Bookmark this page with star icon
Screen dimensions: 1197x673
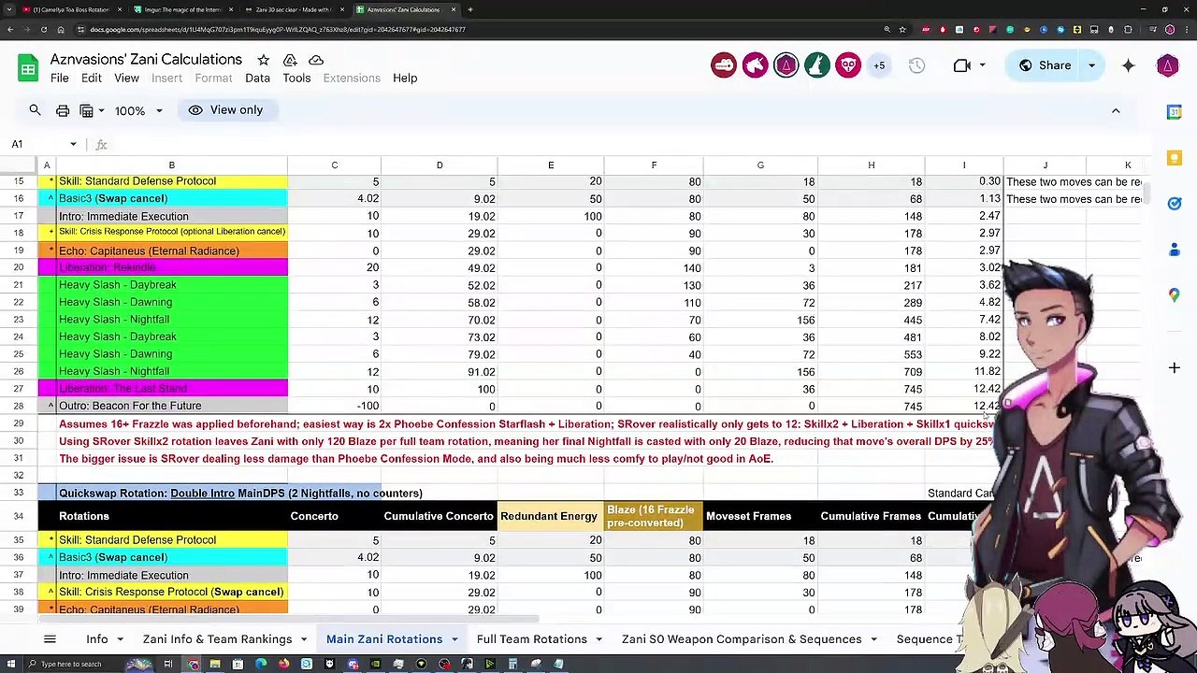902,29
